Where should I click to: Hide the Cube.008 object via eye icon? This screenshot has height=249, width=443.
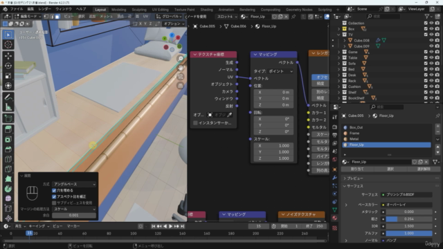[431, 40]
